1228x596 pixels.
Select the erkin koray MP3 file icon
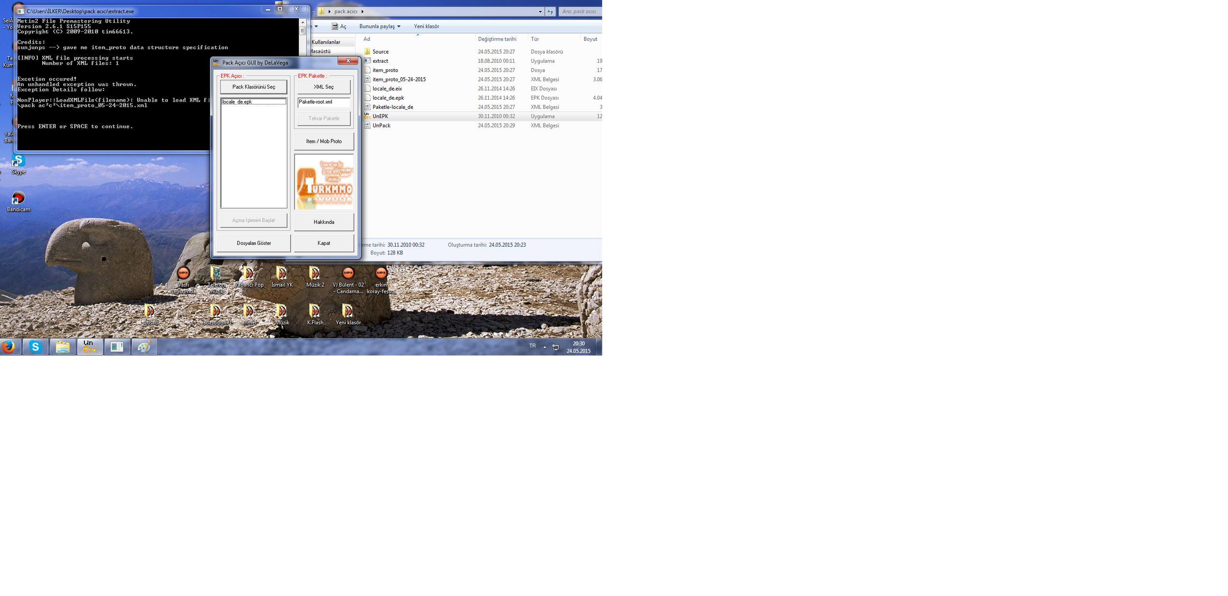[381, 280]
